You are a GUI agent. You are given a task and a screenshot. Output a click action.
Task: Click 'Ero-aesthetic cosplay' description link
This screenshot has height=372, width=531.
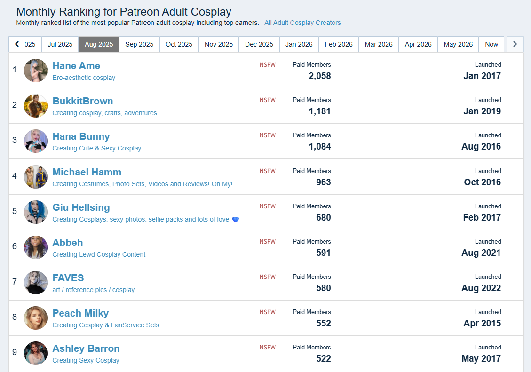(84, 78)
